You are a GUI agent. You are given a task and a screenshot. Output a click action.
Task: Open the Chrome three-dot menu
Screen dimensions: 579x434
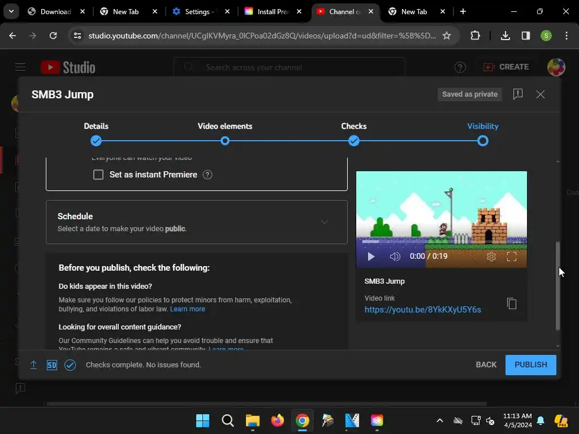point(567,36)
